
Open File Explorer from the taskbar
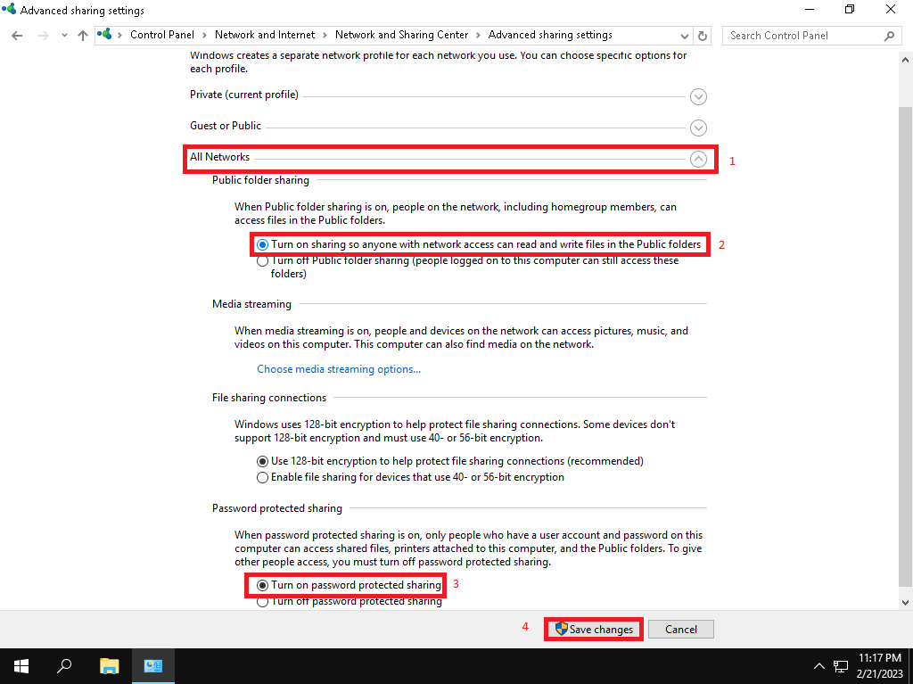[x=109, y=665]
